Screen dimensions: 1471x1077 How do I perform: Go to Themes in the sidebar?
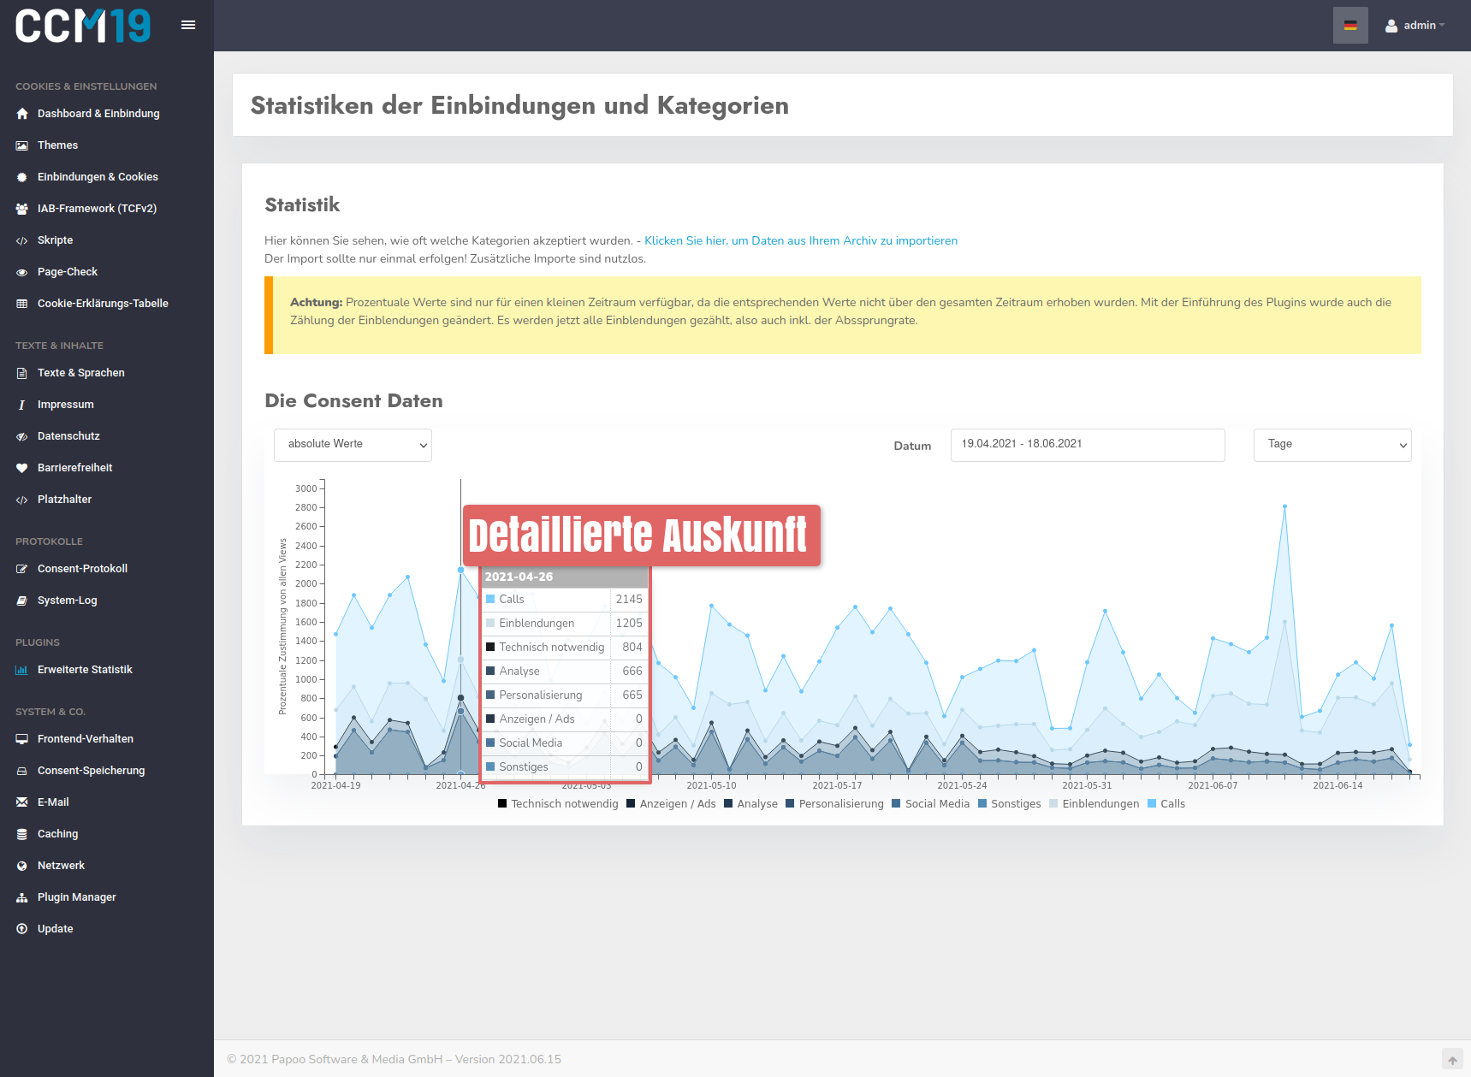57,145
